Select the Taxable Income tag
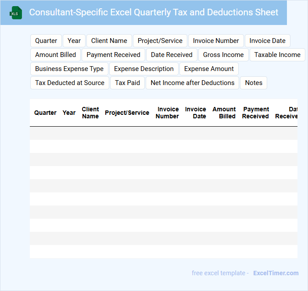The height and width of the screenshot is (291, 308). tap(277, 55)
